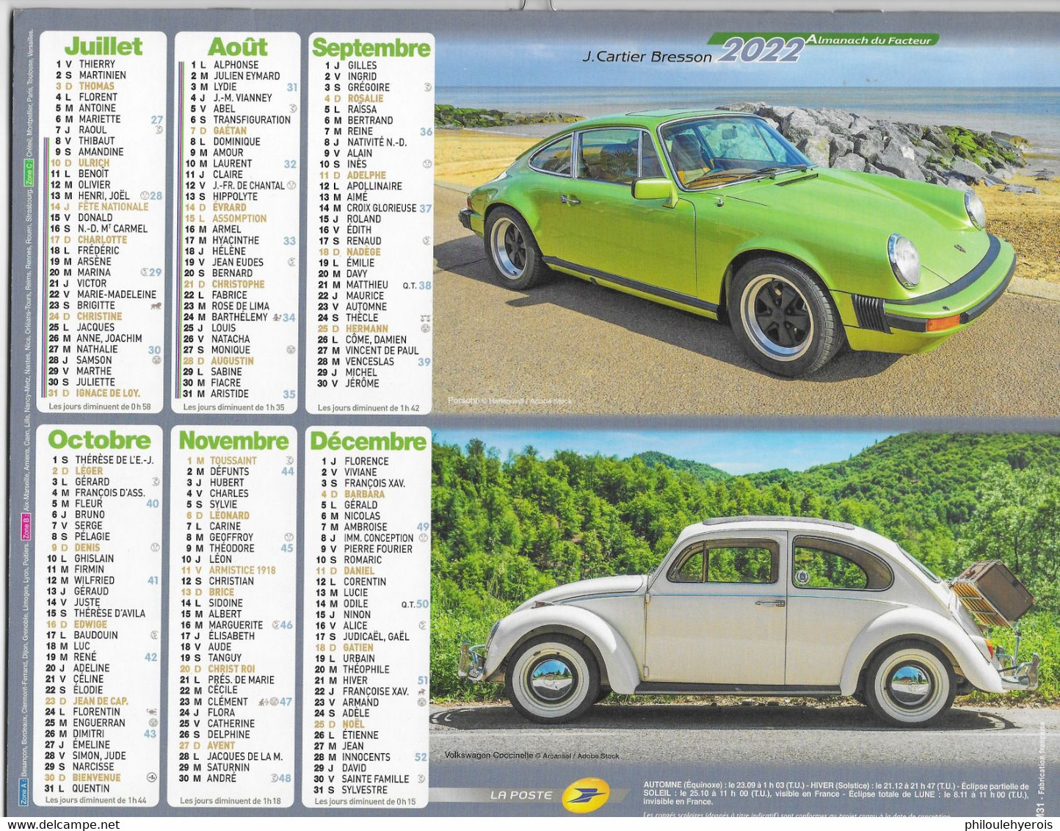Click the moon phase symbol beside 3 S Grégoire

(x=427, y=87)
